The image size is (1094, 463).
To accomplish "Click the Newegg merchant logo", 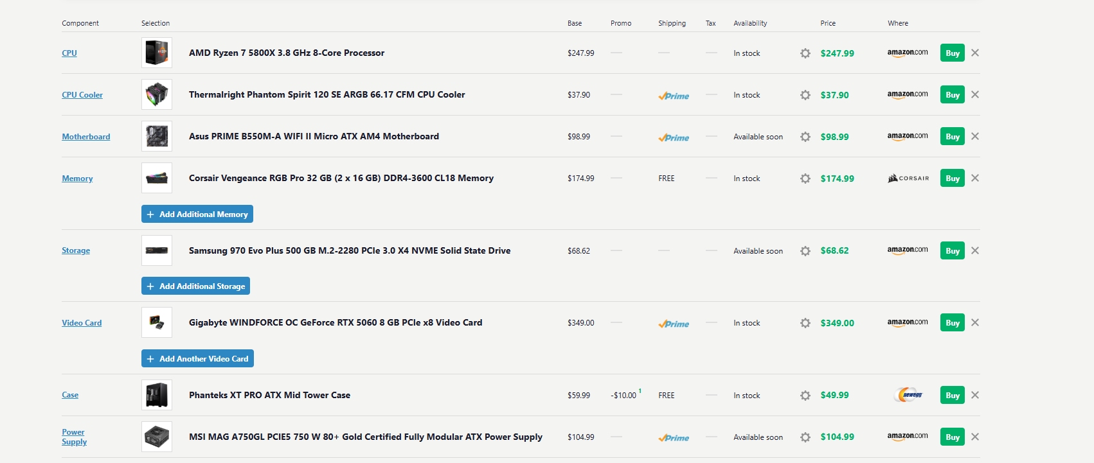I will tap(909, 395).
